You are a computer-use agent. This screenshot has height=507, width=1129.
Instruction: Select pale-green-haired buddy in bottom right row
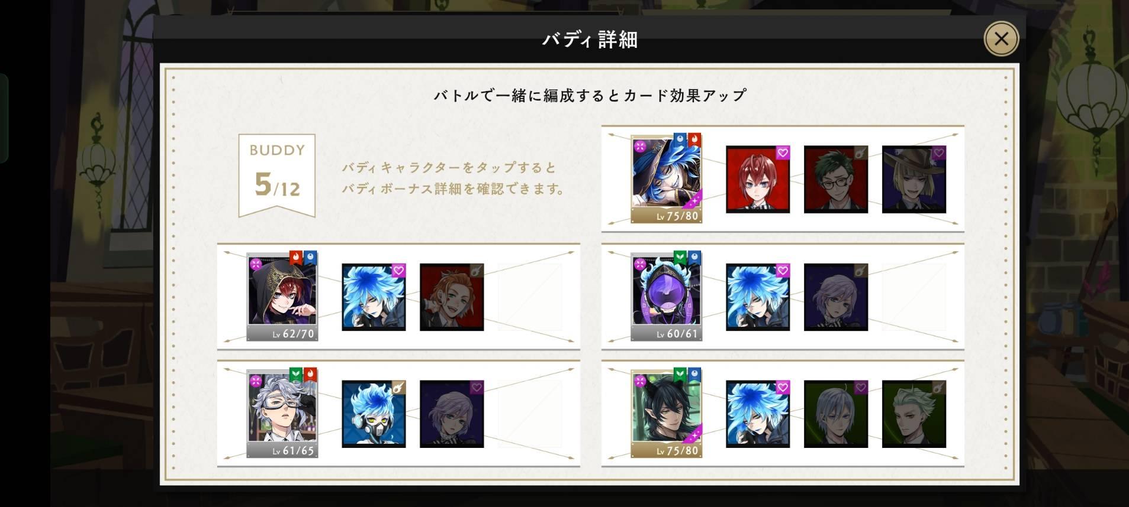pyautogui.click(x=914, y=414)
